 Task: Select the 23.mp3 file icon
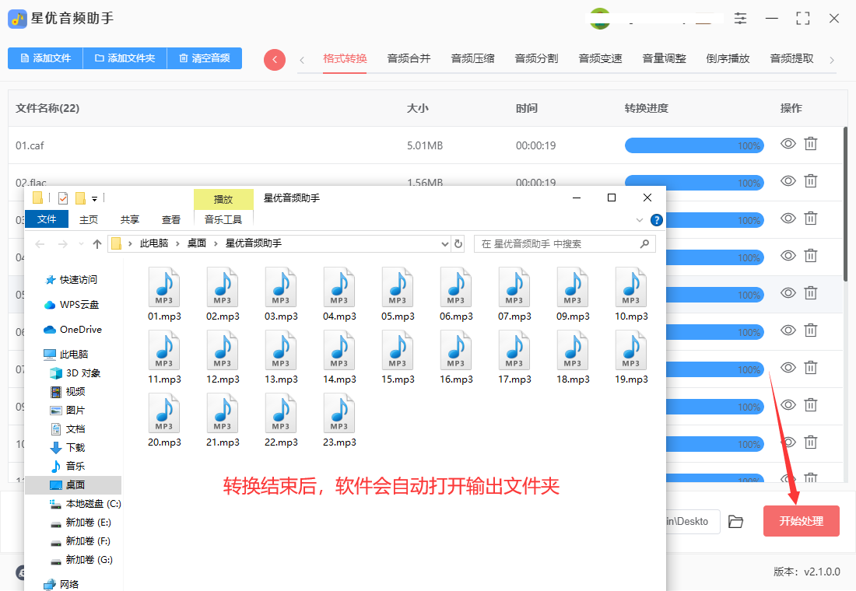tap(339, 413)
